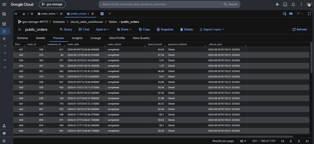Image resolution: width=314 pixels, height=144 pixels.
Task: Open the three-dot settings and utilities menu
Action: (x=301, y=4)
